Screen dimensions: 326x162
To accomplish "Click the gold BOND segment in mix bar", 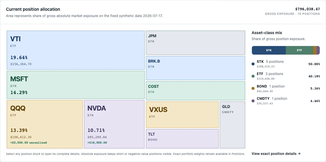I will click(x=315, y=50).
